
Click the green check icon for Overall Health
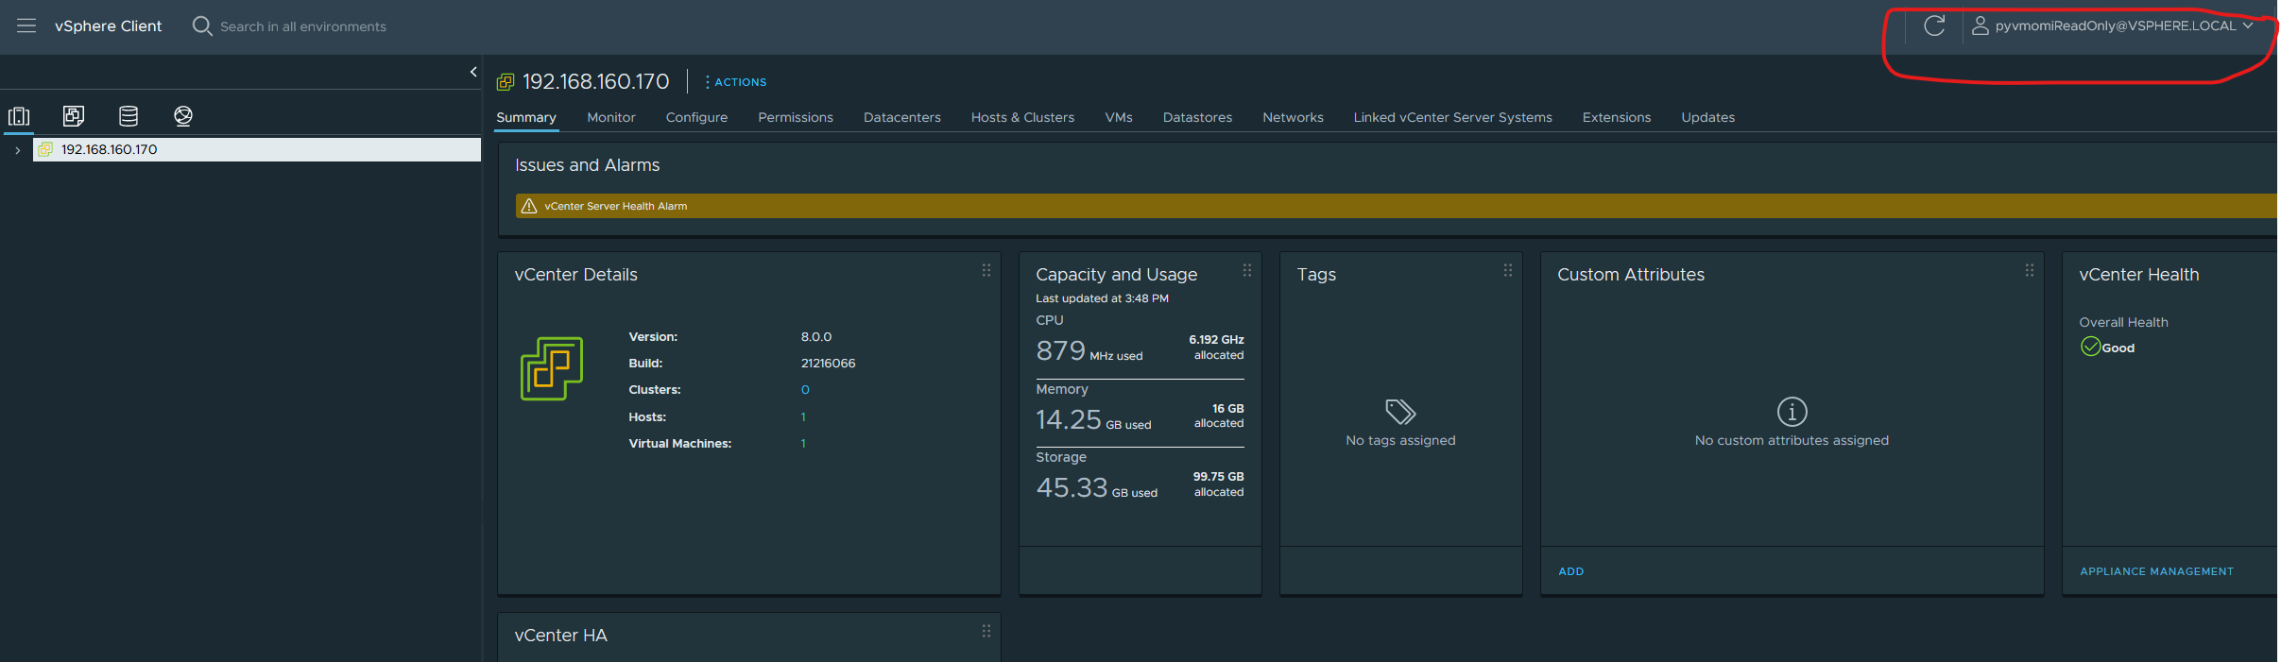[2090, 347]
